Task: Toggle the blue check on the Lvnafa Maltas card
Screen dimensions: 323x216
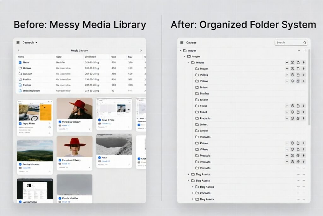Action: pyautogui.click(x=20, y=202)
